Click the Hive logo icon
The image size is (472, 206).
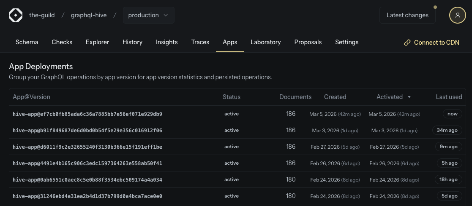tap(16, 15)
